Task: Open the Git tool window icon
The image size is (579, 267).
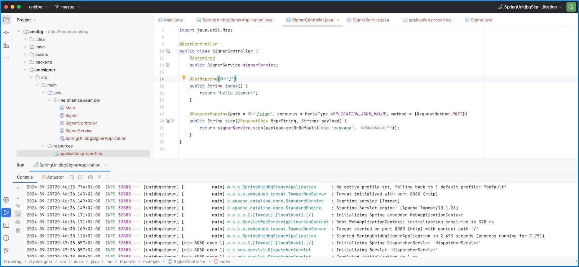Action: tap(6, 250)
